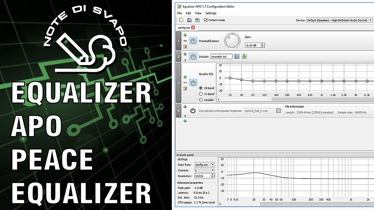
Task: Edit the Preamplification filter as text
Action: (x=185, y=46)
